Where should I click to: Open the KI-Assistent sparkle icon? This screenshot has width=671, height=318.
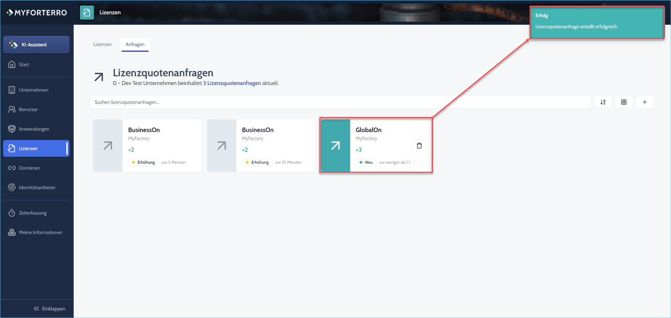13,45
